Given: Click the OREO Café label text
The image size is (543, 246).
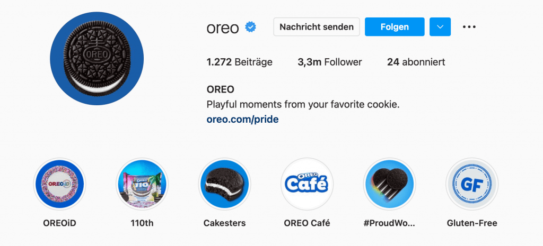Looking at the screenshot, I should [x=307, y=223].
